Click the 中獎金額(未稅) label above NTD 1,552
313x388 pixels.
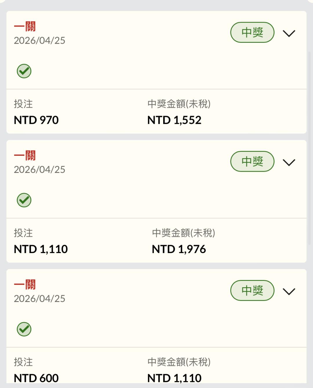click(x=179, y=104)
